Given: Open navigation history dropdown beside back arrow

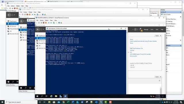Looking at the screenshot, I should coord(43,29).
